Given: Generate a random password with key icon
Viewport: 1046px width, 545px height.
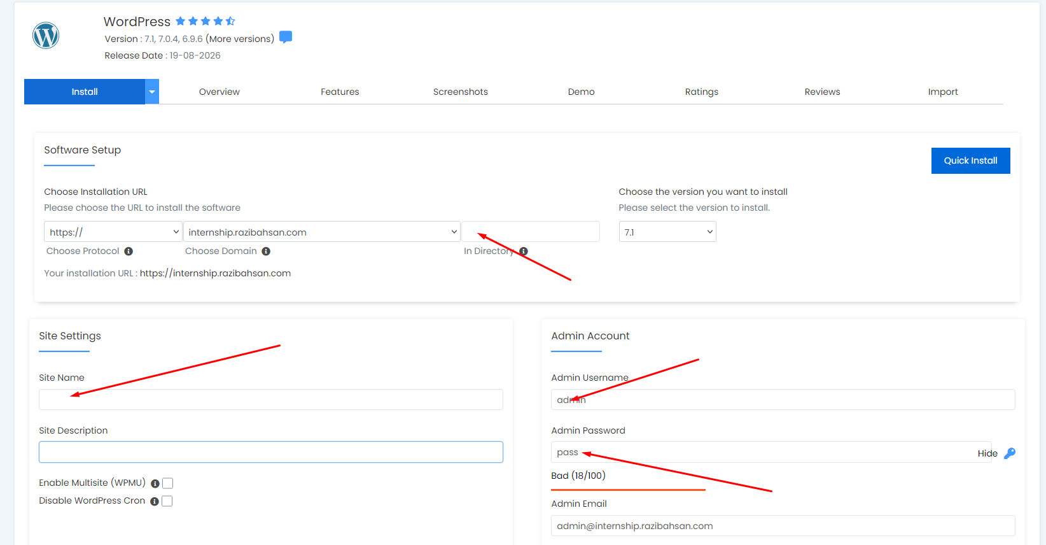Looking at the screenshot, I should pyautogui.click(x=1010, y=453).
